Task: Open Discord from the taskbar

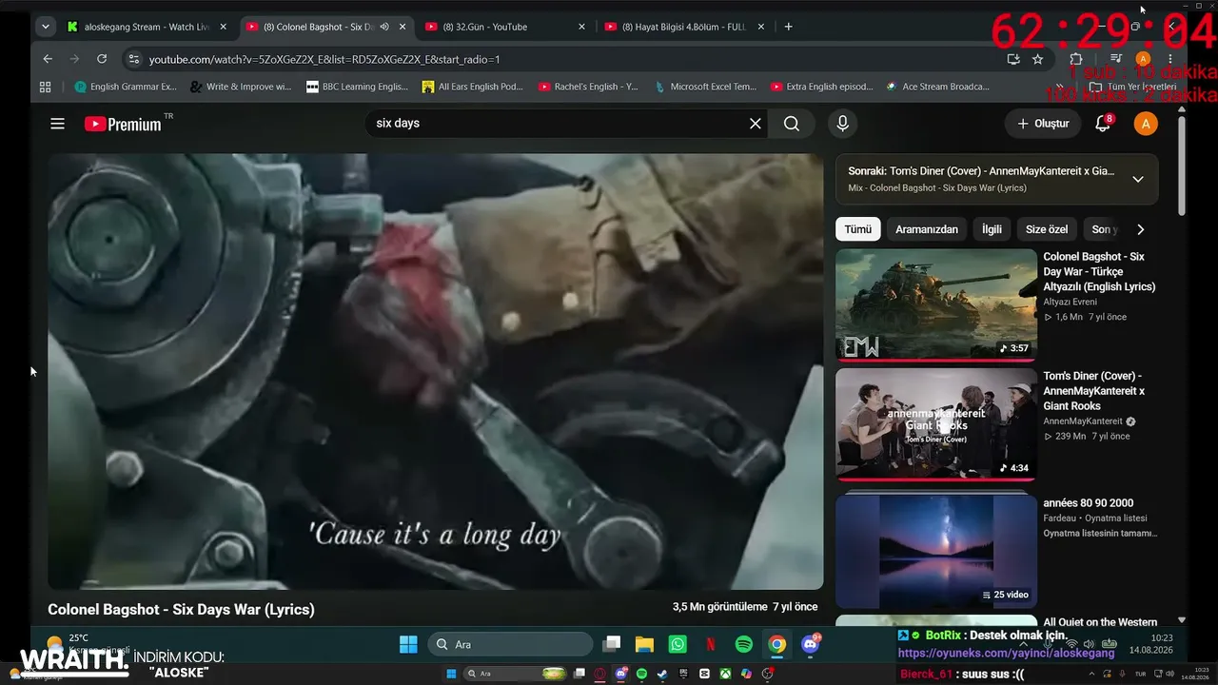Action: click(x=812, y=644)
